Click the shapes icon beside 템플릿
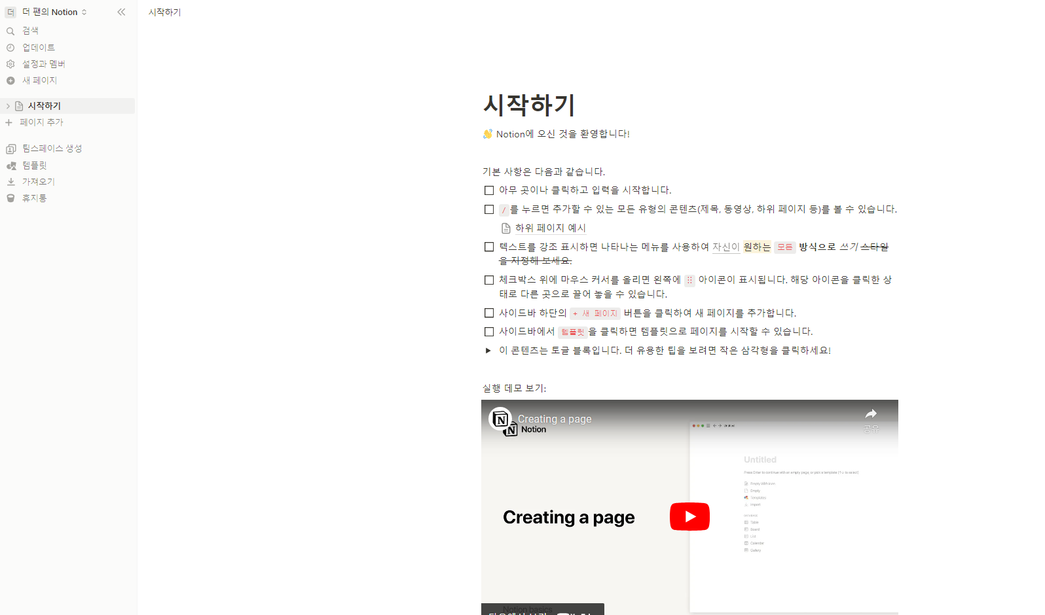This screenshot has width=1045, height=615. click(x=10, y=166)
